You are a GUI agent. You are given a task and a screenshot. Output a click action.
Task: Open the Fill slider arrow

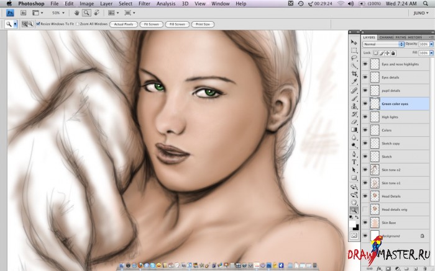(431, 53)
